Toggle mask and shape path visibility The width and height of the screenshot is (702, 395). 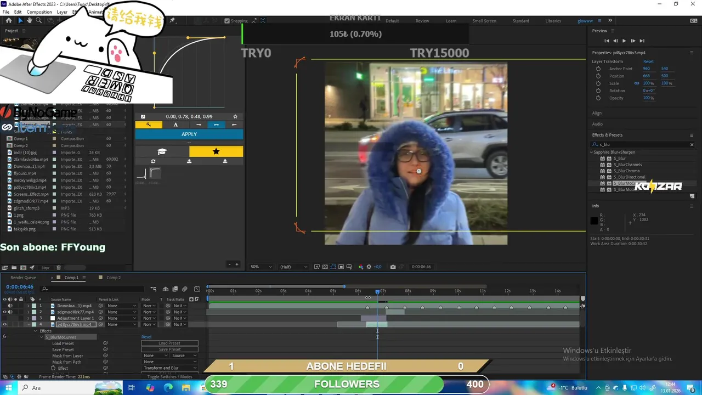tap(333, 267)
